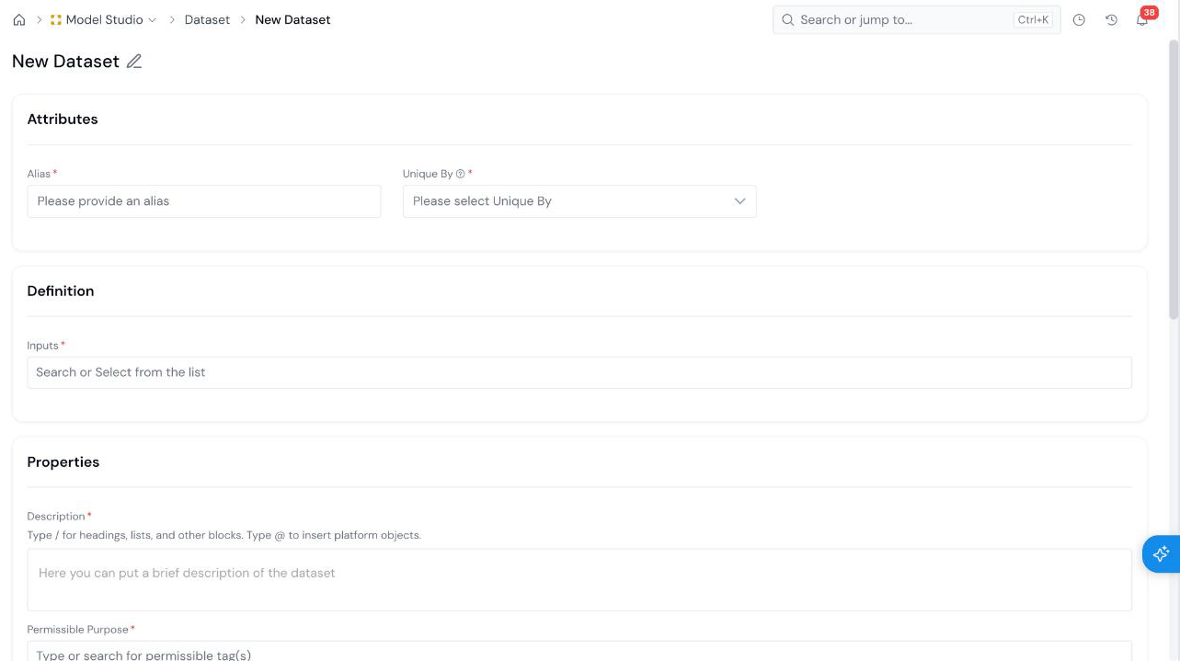This screenshot has width=1180, height=661.
Task: Show Unique By help tooltip icon
Action: 461,174
